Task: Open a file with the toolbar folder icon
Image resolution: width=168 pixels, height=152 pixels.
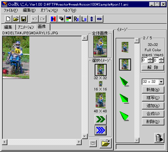Action: click(x=16, y=19)
